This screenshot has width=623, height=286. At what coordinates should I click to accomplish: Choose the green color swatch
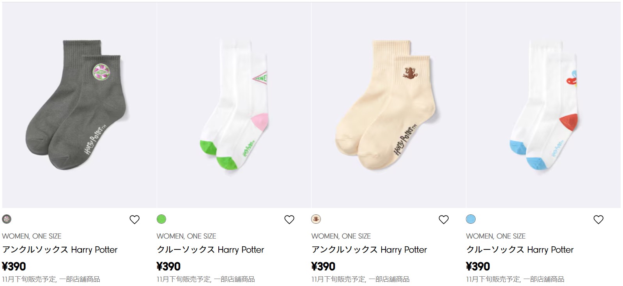tap(161, 219)
